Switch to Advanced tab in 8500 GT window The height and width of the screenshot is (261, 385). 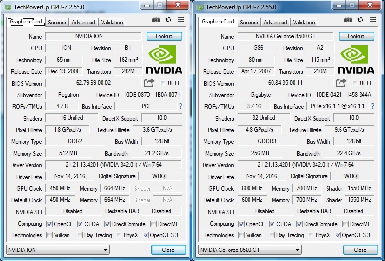(x=275, y=23)
